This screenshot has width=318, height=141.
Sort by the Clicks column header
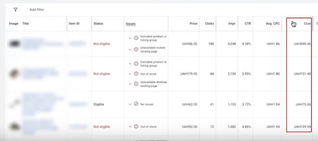pos(209,23)
